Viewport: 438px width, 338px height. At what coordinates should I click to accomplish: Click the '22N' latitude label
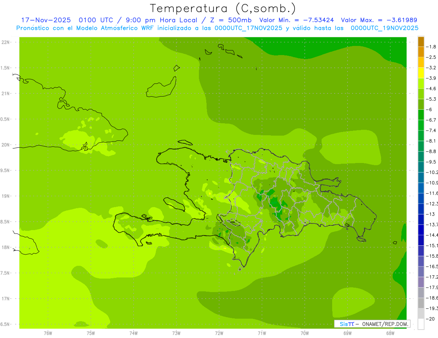tap(5, 42)
